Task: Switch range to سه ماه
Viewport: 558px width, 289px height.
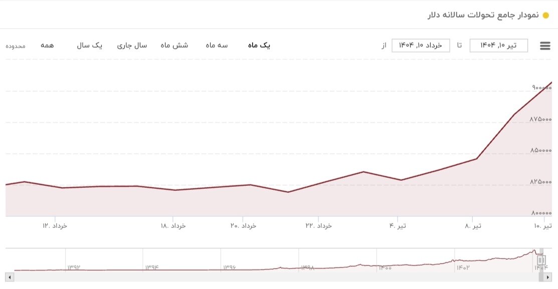Action: [216, 46]
